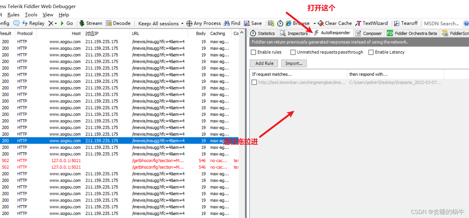Select the first 502 127.0.0.1:5021 session
This screenshot has width=469, height=218.
[119, 160]
